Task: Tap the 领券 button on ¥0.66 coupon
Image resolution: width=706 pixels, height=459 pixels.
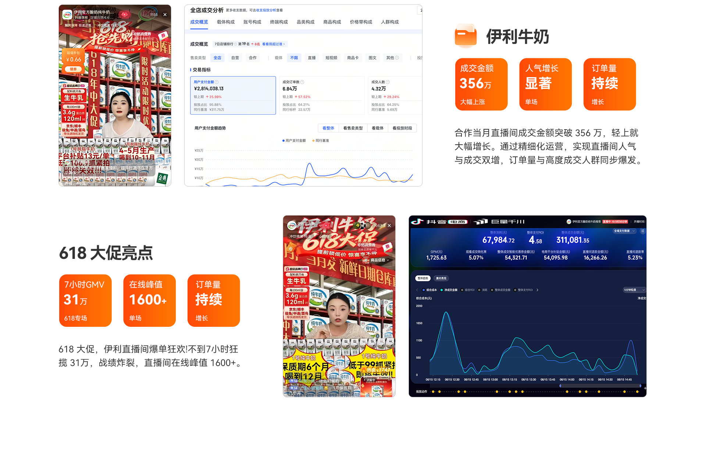Action: [x=73, y=69]
